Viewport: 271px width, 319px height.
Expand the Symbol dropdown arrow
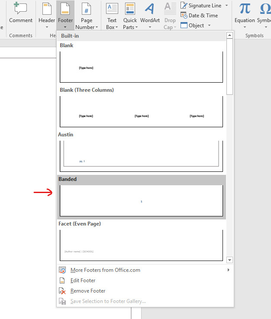[x=266, y=27]
